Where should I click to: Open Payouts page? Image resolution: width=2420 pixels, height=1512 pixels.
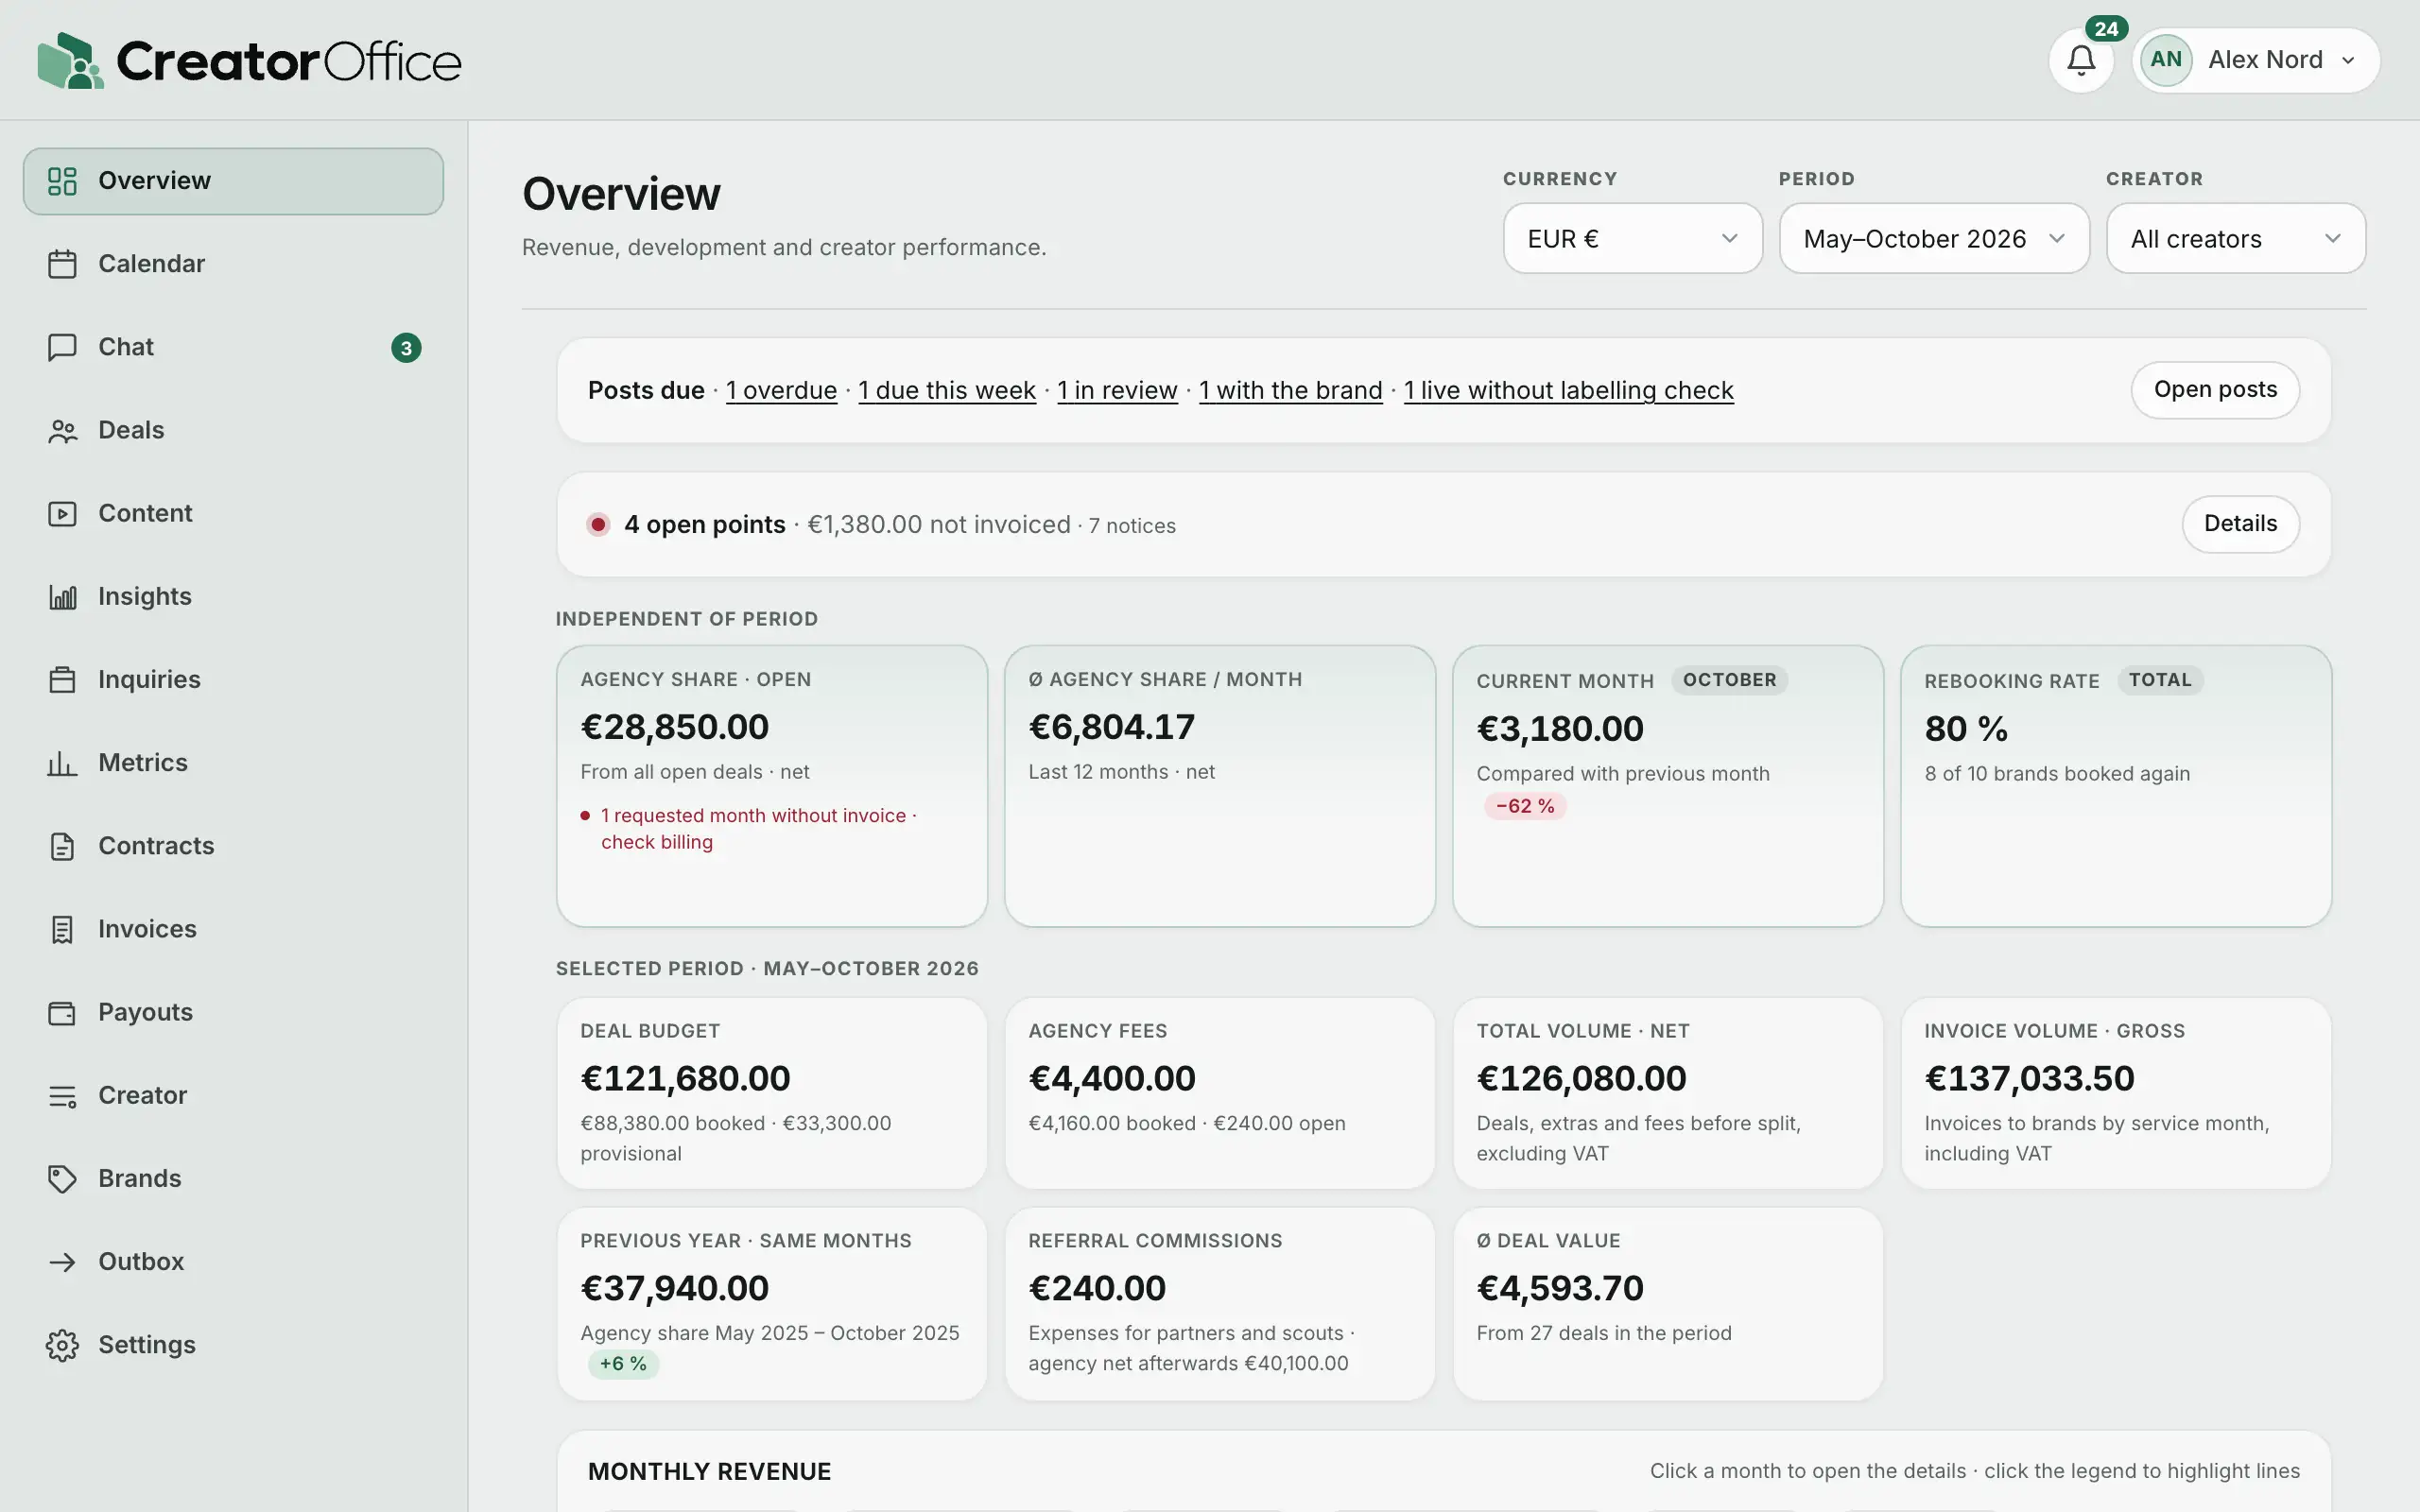(233, 1012)
